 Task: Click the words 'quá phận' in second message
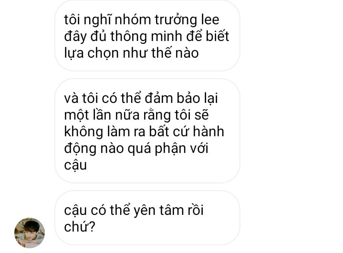coord(156,149)
